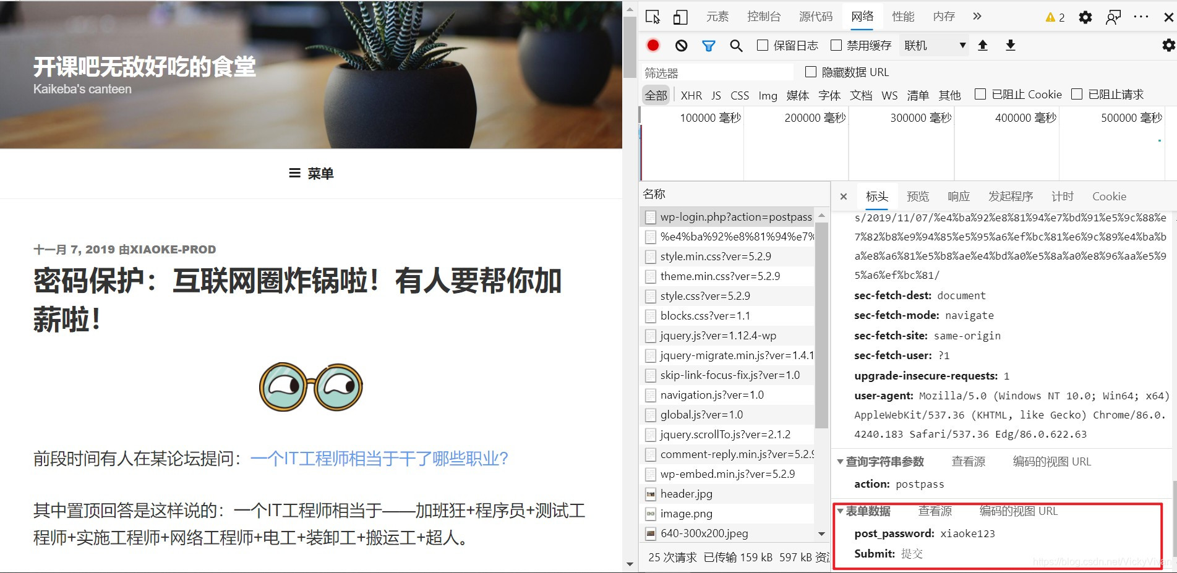Toggle the network filter funnel icon
Screen dimensions: 1177x573
709,45
